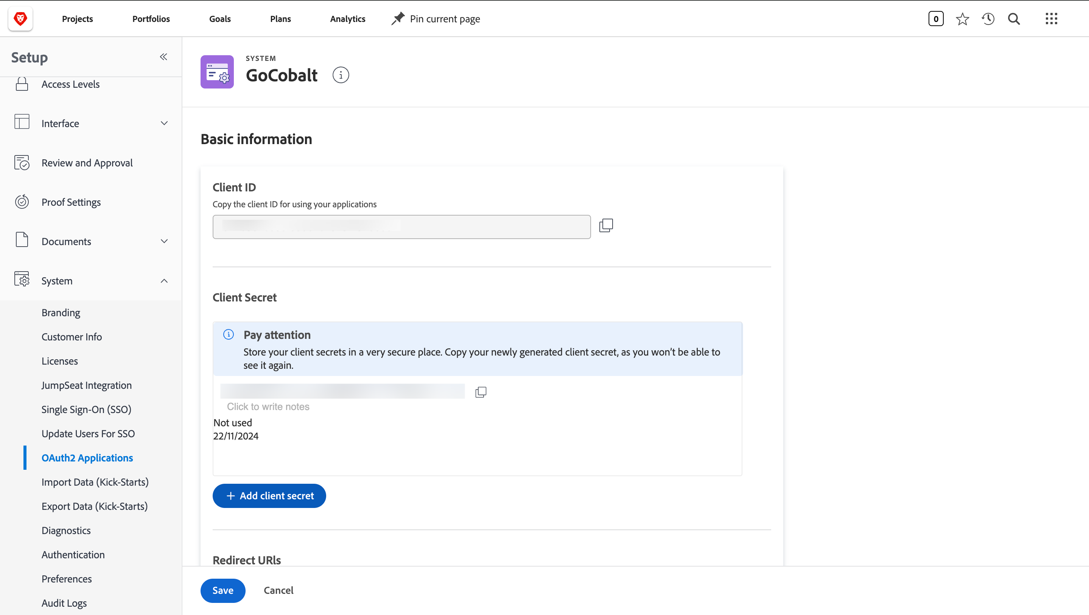Go to Portfolios in top navigation
Viewport: 1089px width, 615px height.
click(x=151, y=19)
